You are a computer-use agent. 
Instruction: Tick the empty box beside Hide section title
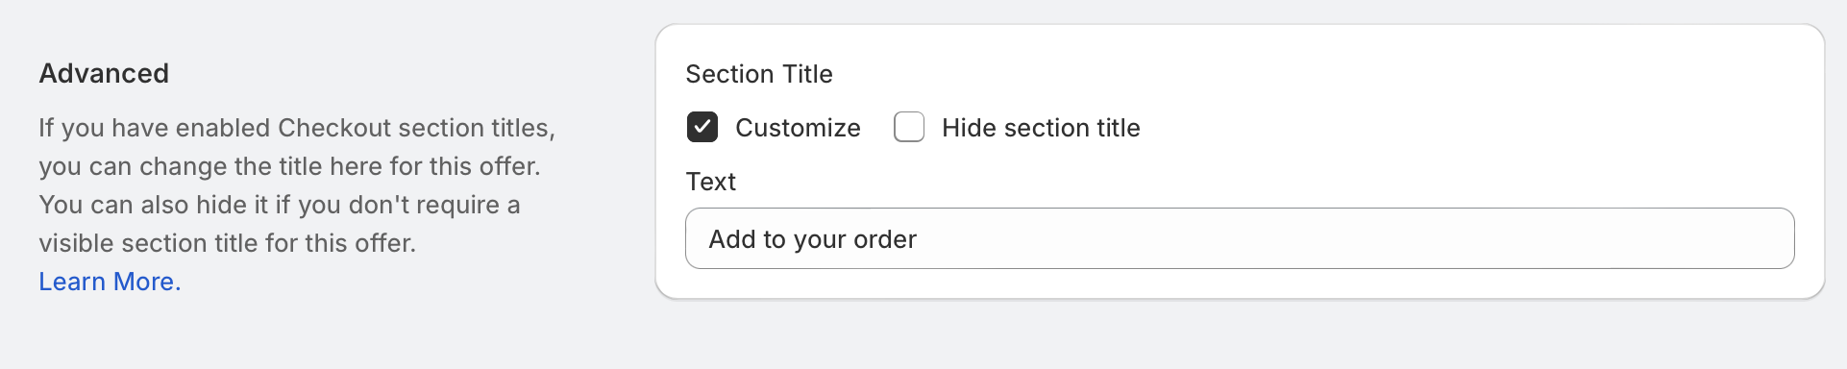(909, 127)
